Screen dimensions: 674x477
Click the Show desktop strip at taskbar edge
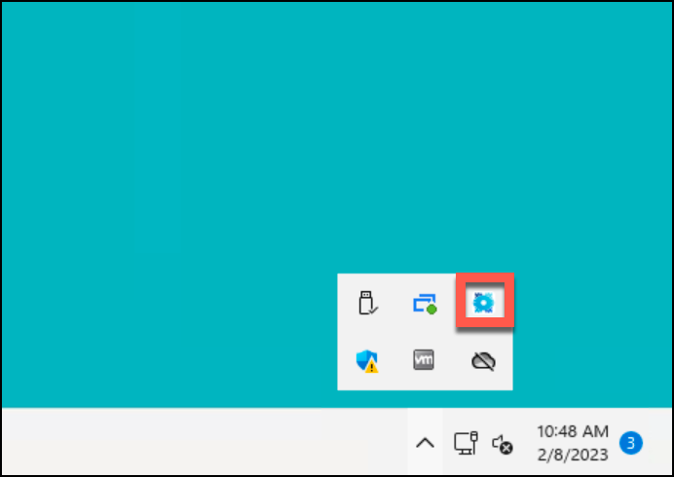pos(668,442)
